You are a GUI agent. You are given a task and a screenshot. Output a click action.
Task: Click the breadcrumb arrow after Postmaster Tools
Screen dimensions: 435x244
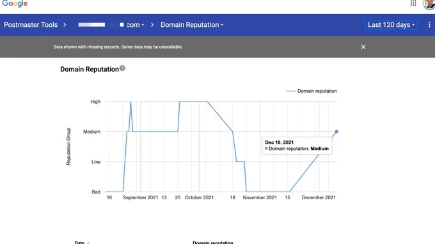click(x=65, y=25)
